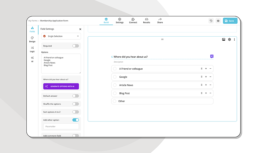This screenshot has width=267, height=153.
Task: Open the Logic sidebar panel
Action: pyautogui.click(x=32, y=49)
